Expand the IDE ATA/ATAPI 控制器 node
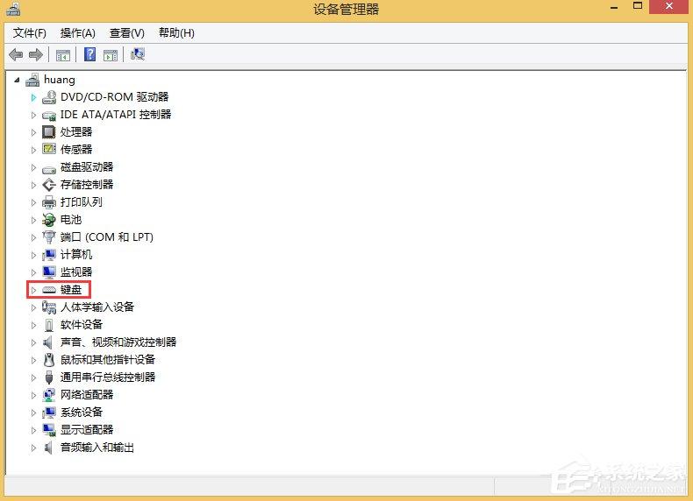This screenshot has width=693, height=501. click(33, 116)
